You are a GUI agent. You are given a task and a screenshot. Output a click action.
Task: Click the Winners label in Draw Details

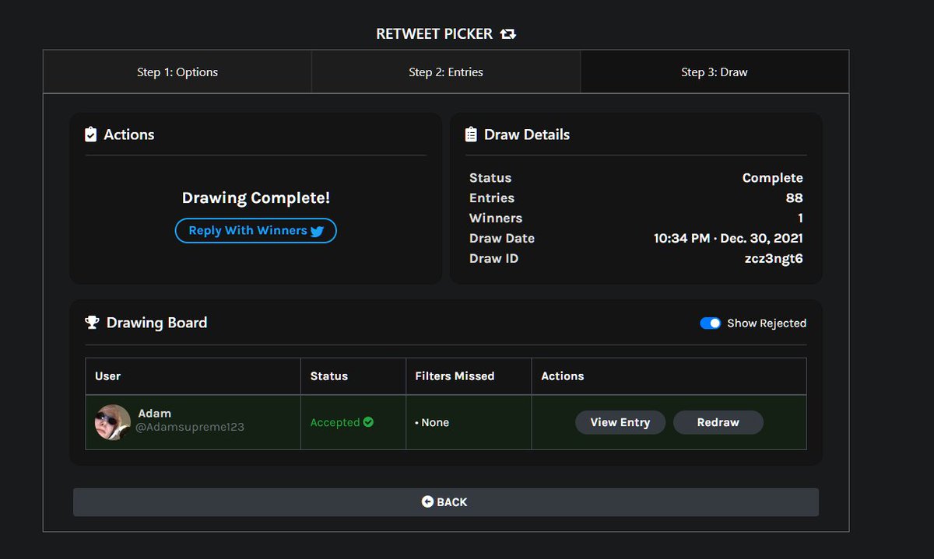click(x=496, y=218)
